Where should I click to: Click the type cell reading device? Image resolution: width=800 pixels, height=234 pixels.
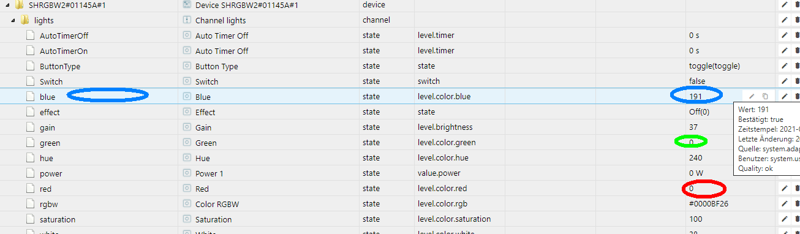point(374,5)
